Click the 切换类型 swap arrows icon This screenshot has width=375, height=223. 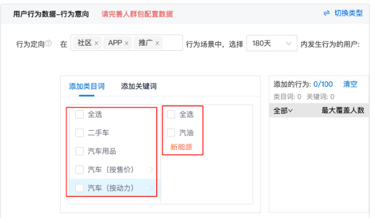coord(327,13)
